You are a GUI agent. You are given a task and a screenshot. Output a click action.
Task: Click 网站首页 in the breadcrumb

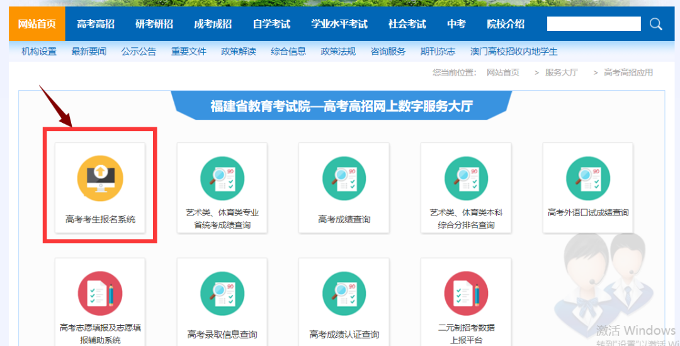[x=503, y=72]
